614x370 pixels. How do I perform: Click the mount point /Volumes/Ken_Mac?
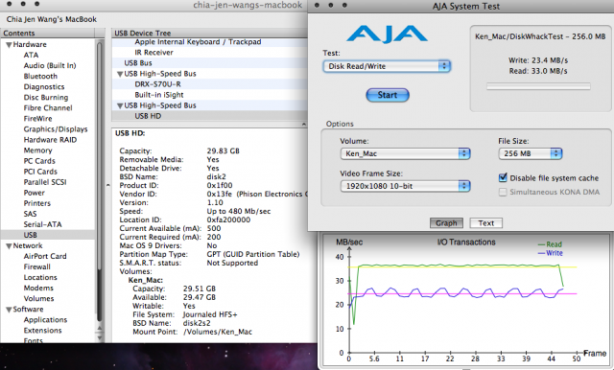click(218, 332)
